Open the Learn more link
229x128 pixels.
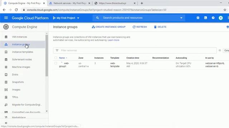[x=113, y=40]
